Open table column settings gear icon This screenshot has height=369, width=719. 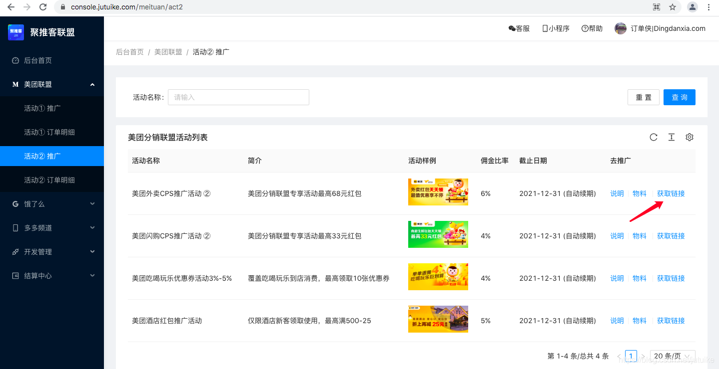click(690, 137)
